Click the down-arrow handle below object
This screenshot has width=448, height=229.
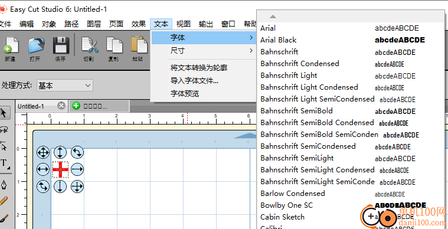tap(60, 187)
